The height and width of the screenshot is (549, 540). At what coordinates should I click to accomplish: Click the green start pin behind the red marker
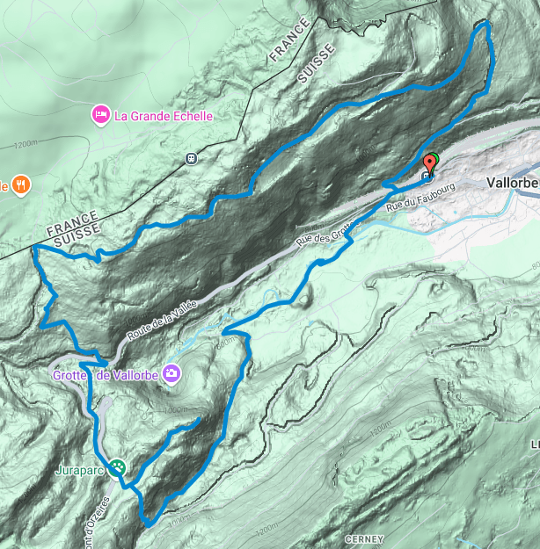tap(434, 157)
